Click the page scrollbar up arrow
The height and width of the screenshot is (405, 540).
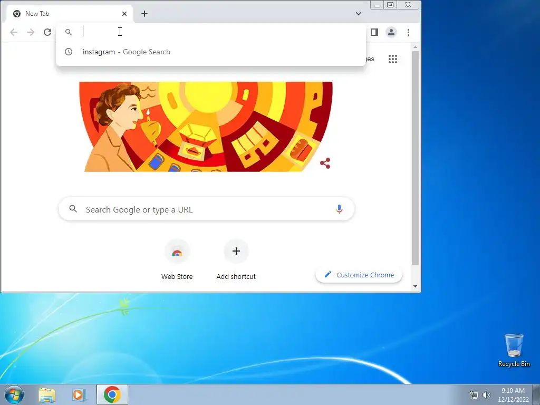[x=416, y=47]
